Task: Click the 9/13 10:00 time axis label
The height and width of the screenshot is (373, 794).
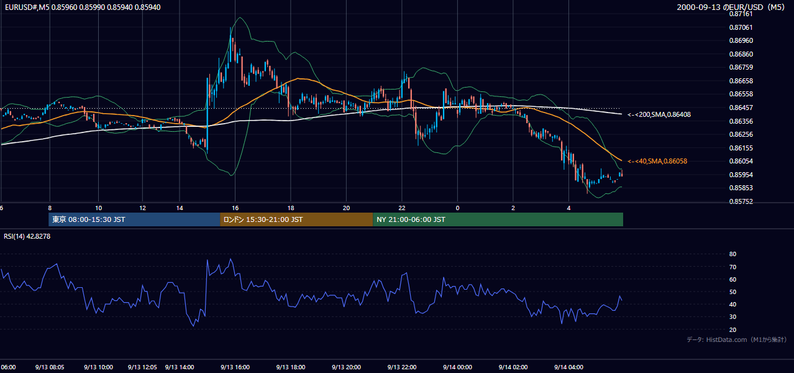Action: (98, 367)
